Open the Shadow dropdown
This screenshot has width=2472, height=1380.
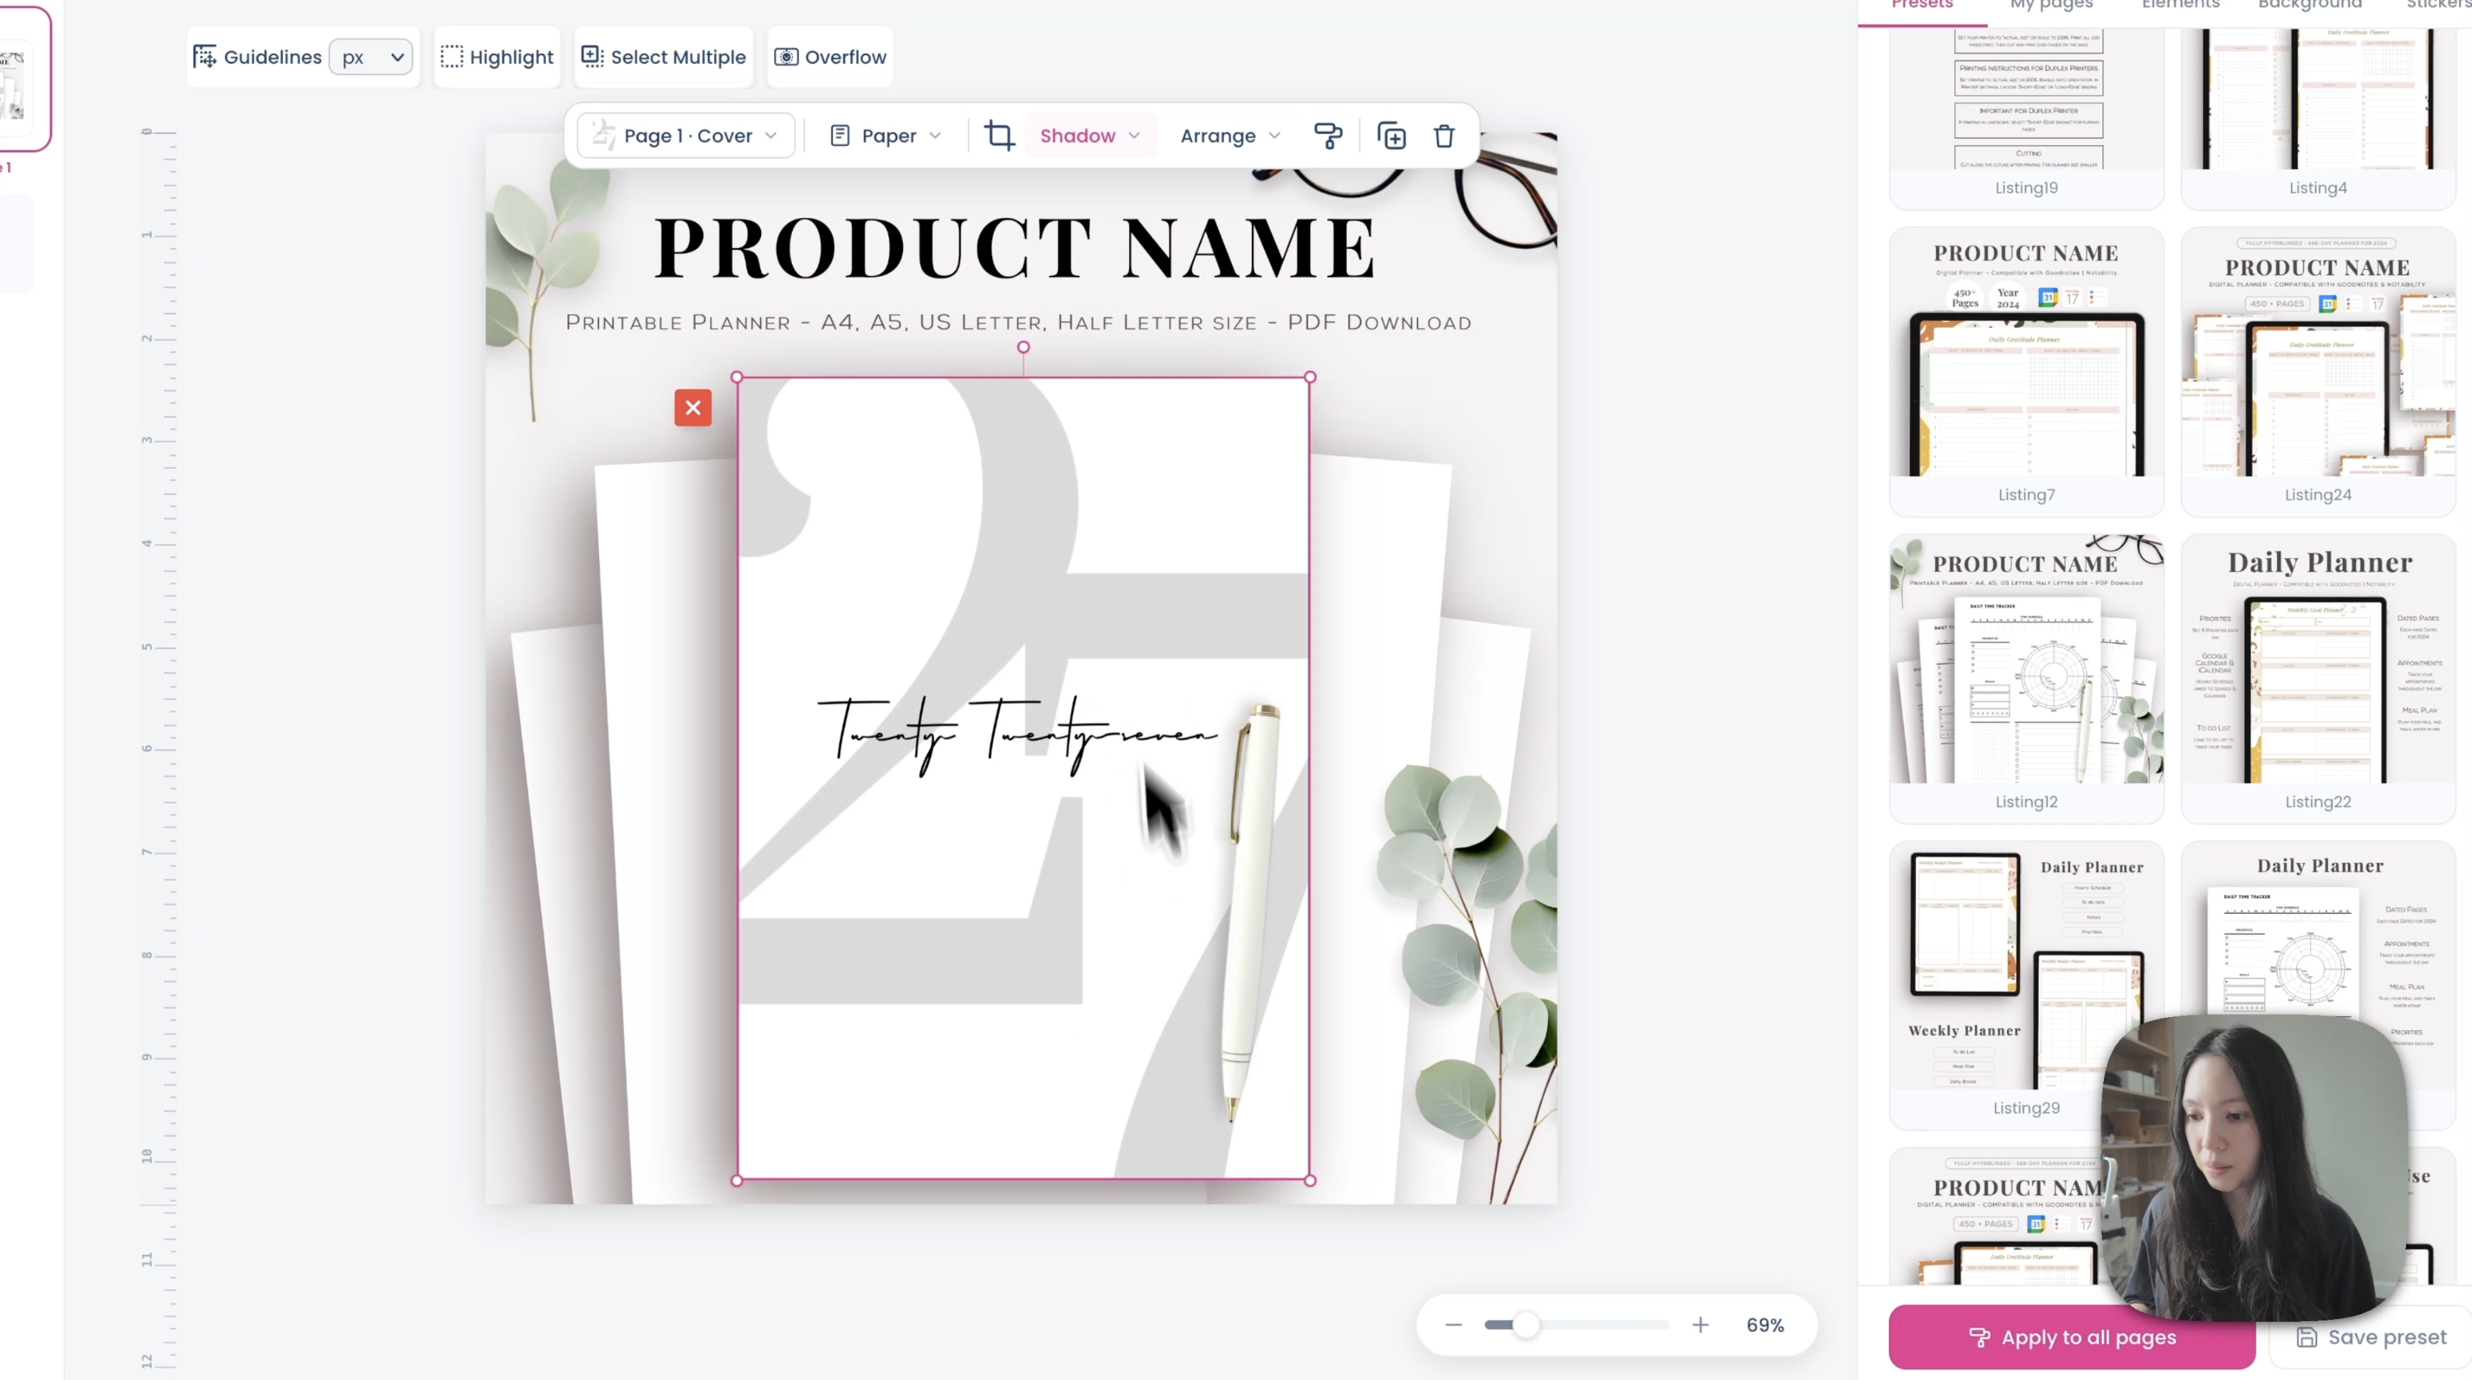coord(1090,136)
